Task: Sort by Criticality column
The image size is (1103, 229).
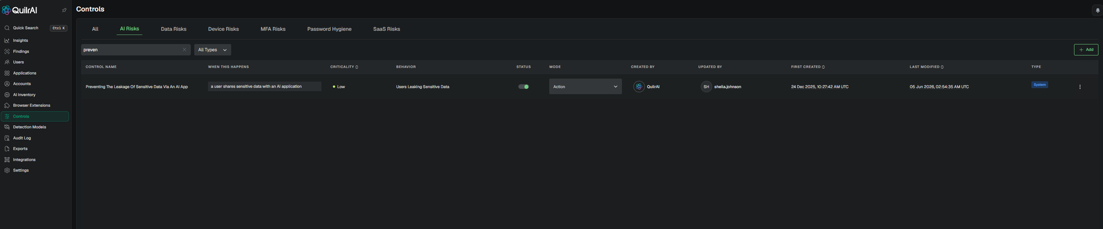Action: [344, 67]
